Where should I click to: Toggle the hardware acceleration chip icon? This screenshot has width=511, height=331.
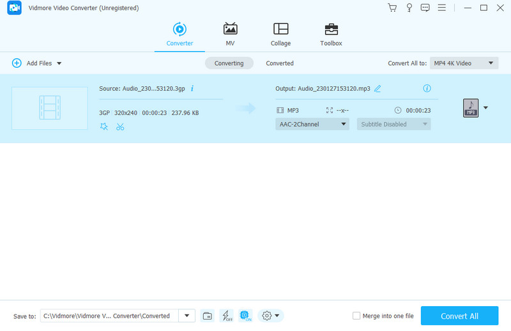pyautogui.click(x=245, y=316)
